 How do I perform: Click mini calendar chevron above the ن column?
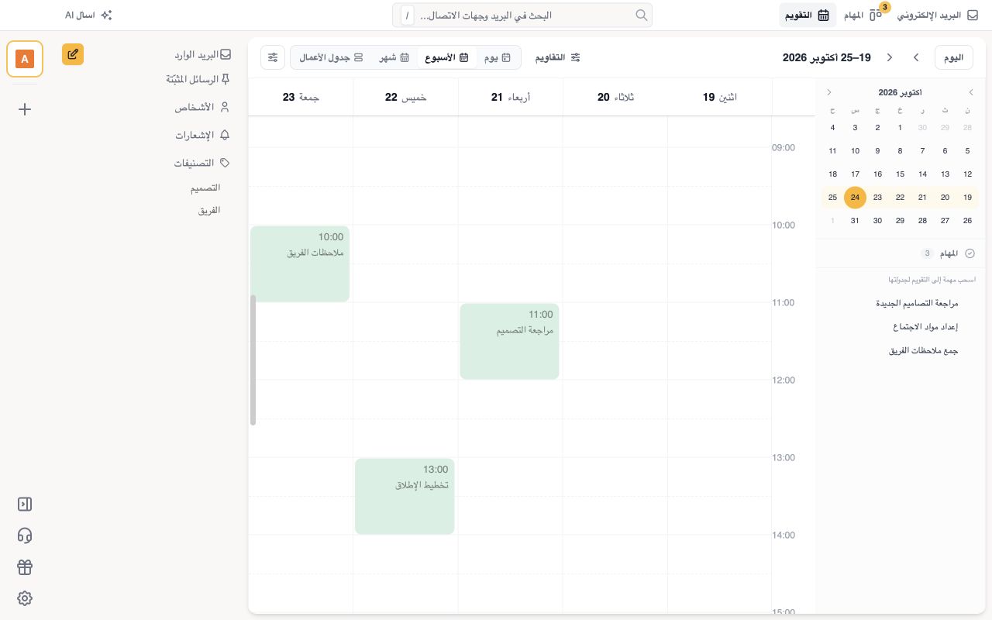click(x=971, y=92)
